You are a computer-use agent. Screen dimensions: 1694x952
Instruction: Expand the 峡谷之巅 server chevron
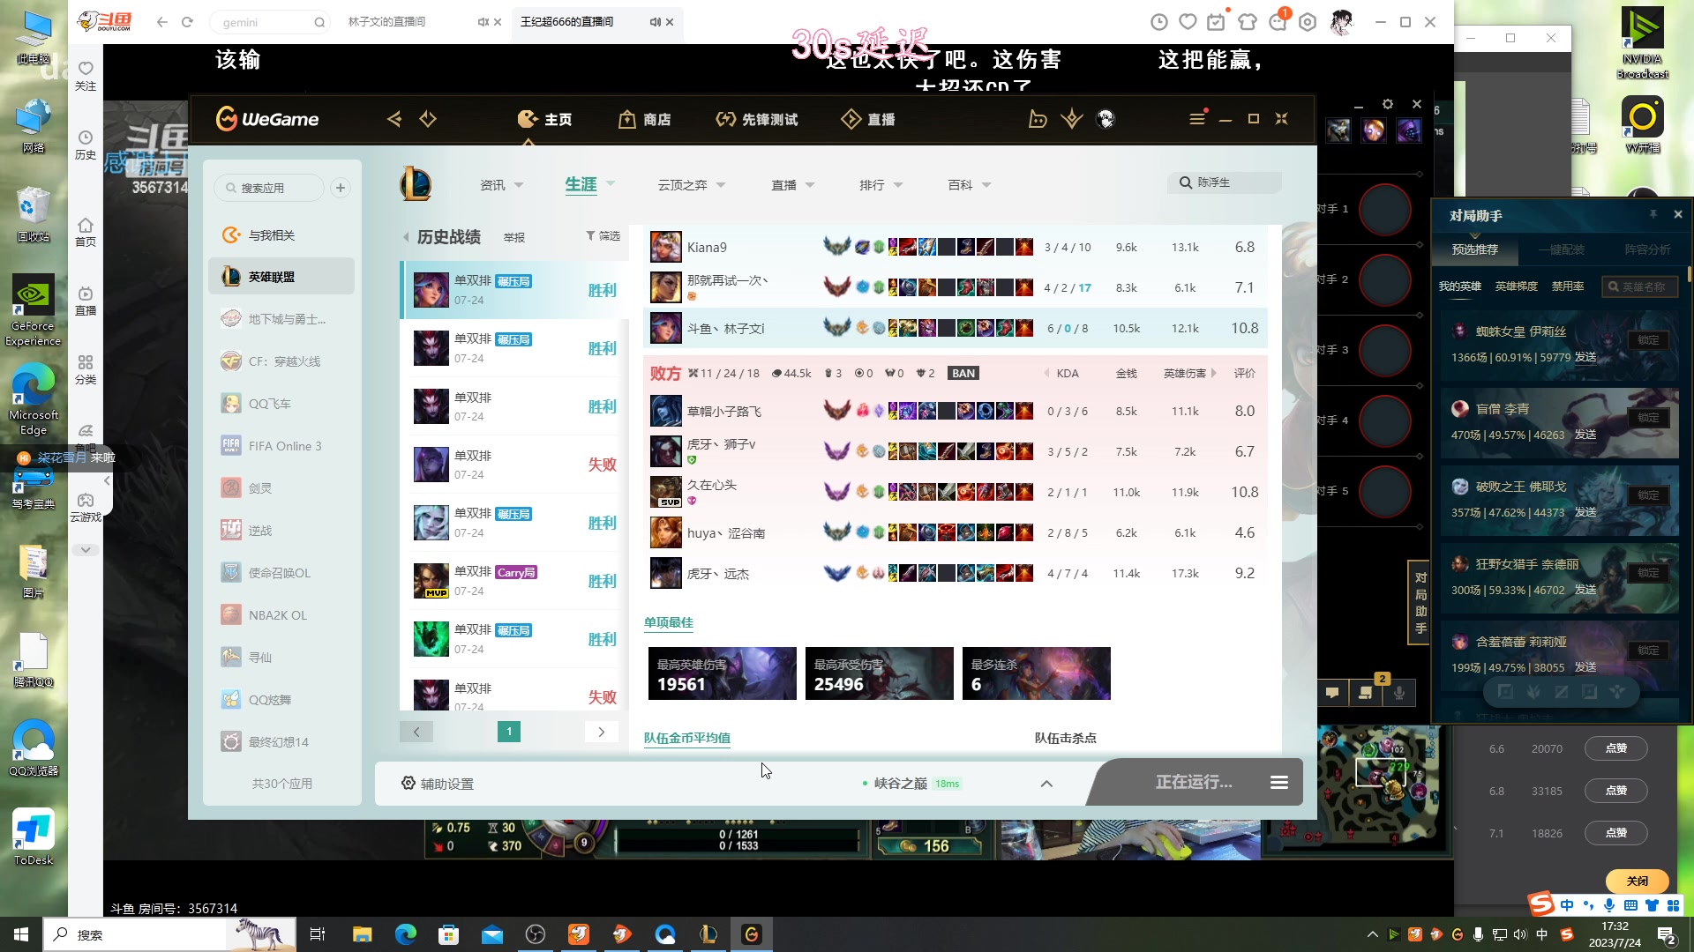coord(1046,784)
